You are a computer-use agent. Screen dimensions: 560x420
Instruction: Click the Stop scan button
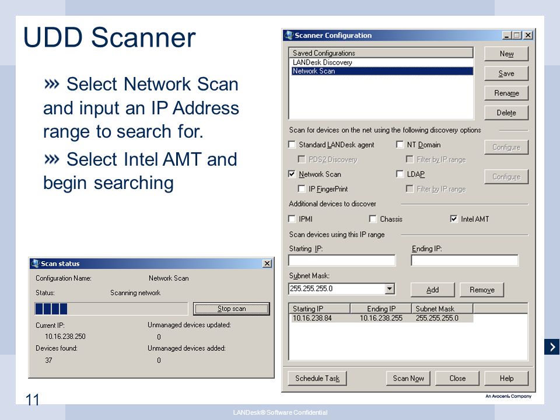click(x=232, y=309)
